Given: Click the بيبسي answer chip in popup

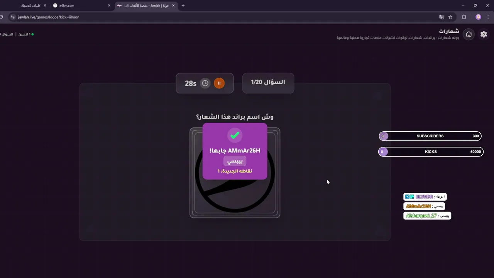Looking at the screenshot, I should (235, 161).
